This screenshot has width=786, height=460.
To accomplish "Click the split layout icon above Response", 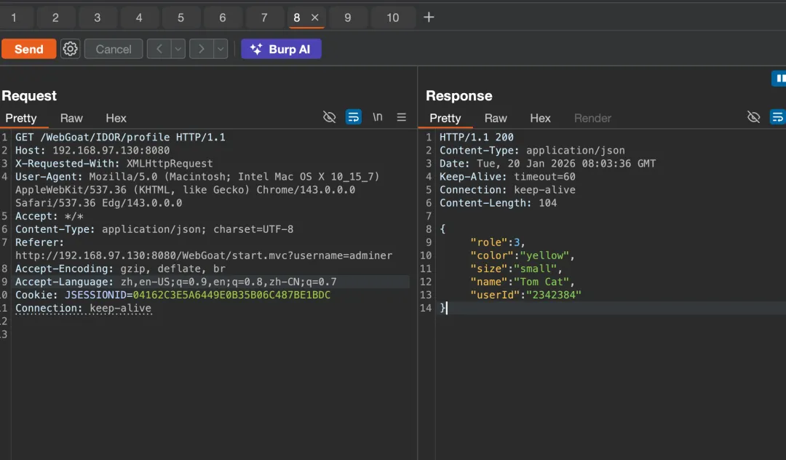I will [779, 79].
